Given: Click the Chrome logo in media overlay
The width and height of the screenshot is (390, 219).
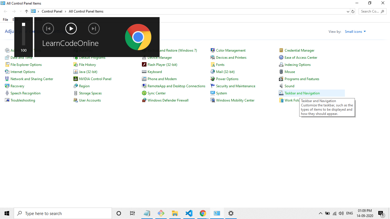Looking at the screenshot, I should tap(138, 37).
